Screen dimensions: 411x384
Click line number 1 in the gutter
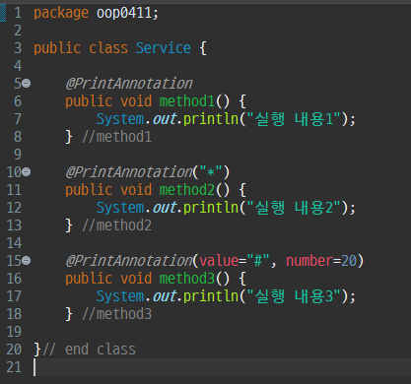pos(18,13)
